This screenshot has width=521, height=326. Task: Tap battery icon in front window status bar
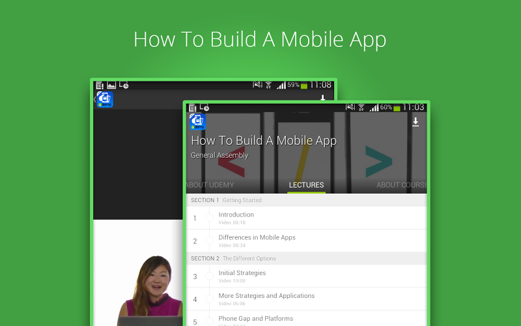click(397, 108)
